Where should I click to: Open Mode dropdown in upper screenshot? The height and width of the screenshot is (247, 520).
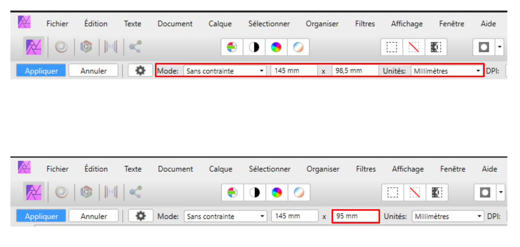point(225,71)
